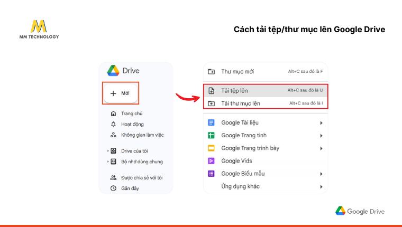Expand Google Tài liệu submenu arrow
402x227 pixels.
click(x=321, y=123)
